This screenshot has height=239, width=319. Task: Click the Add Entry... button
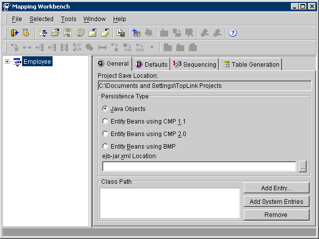point(276,188)
